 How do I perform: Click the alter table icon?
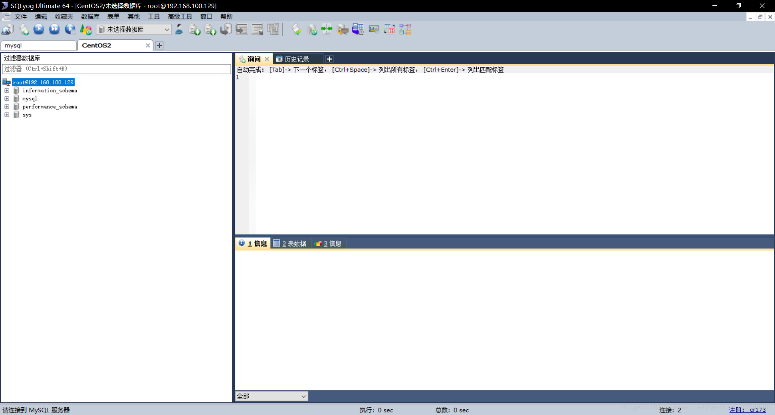pyautogui.click(x=258, y=29)
